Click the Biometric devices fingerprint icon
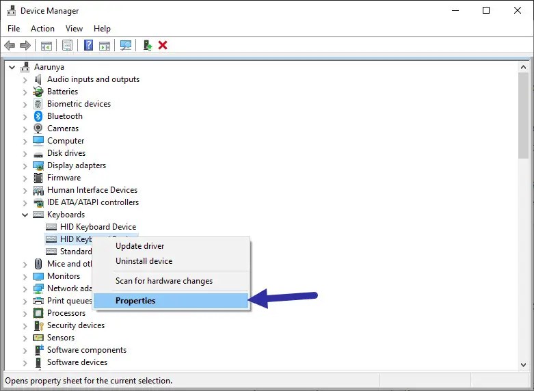 38,104
